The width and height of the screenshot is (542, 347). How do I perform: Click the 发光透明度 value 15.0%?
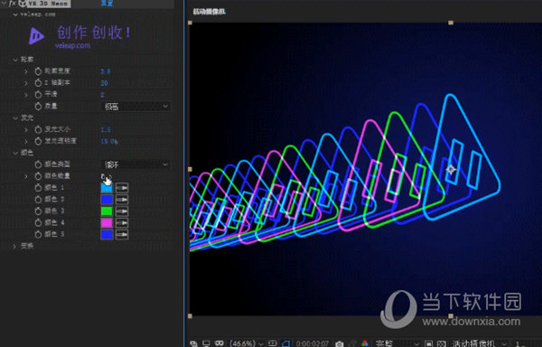[109, 141]
